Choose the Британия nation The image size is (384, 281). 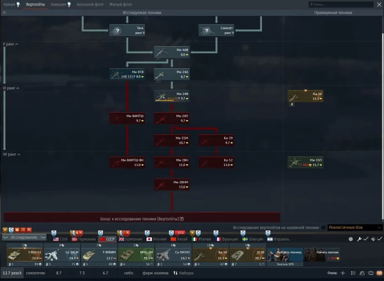pyautogui.click(x=130, y=239)
